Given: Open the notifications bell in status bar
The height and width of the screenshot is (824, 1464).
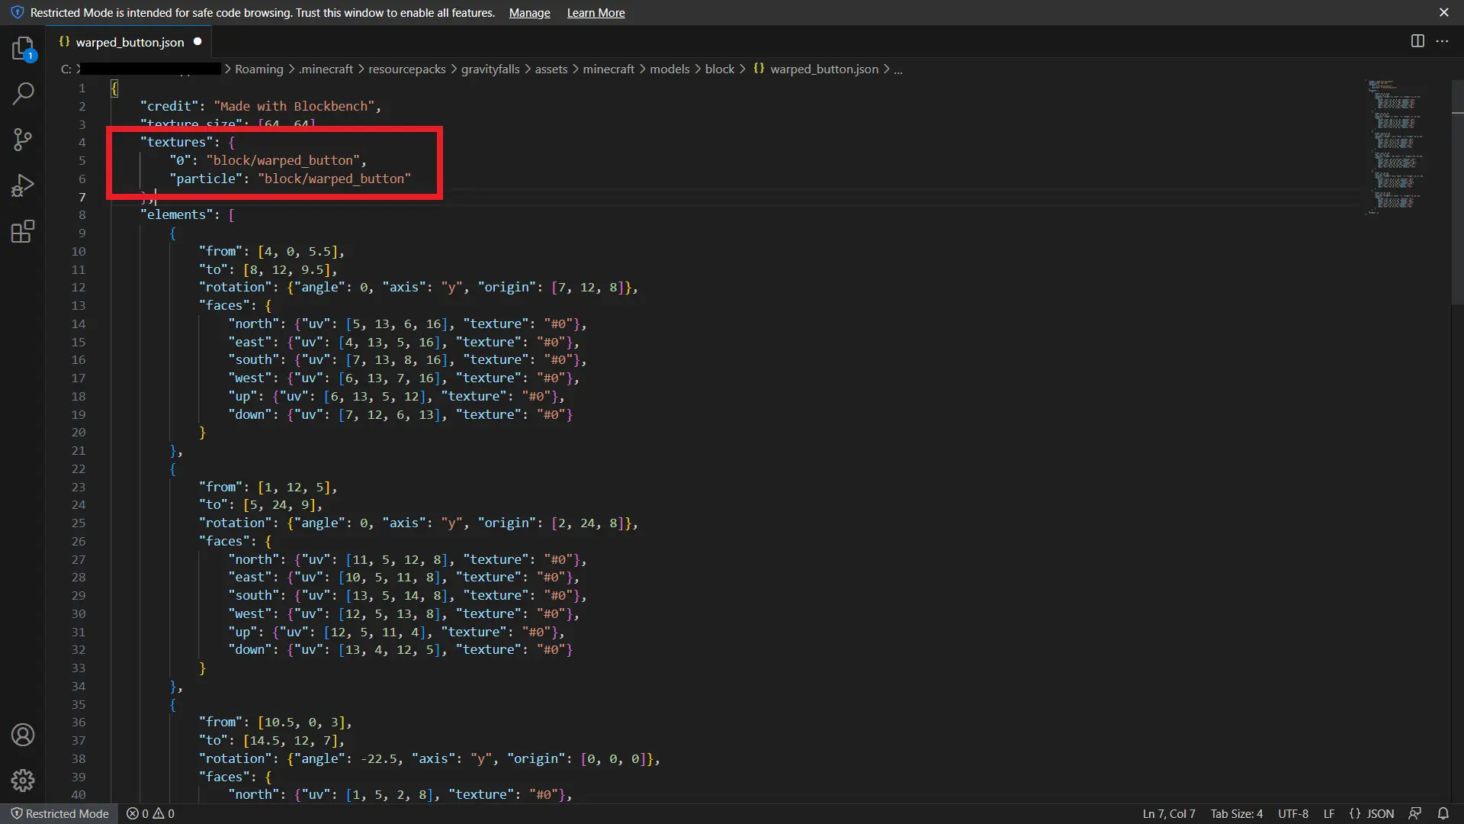Looking at the screenshot, I should tap(1443, 813).
